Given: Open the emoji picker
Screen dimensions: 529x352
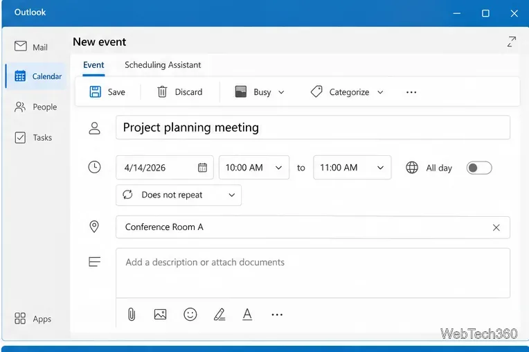Looking at the screenshot, I should click(190, 314).
